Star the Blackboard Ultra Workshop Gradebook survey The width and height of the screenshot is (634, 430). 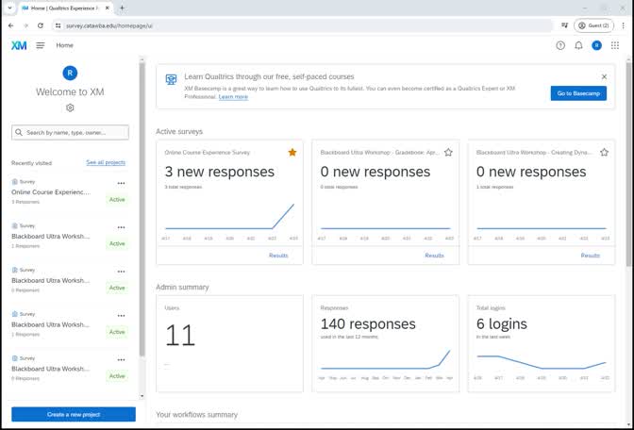pyautogui.click(x=448, y=152)
